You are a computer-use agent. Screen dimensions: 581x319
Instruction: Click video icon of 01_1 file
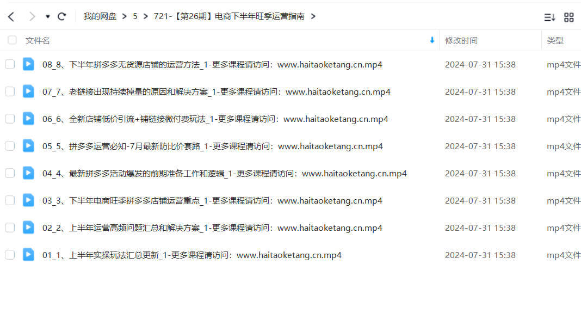click(28, 254)
